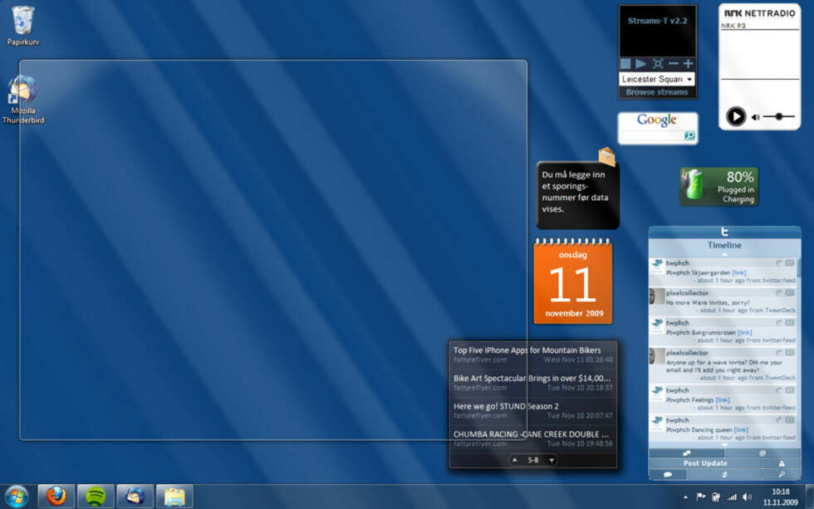Open the link in the Dancing queen tweet

tap(741, 429)
